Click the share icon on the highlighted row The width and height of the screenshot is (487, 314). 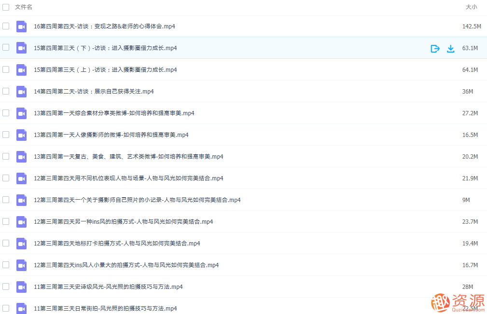[435, 48]
